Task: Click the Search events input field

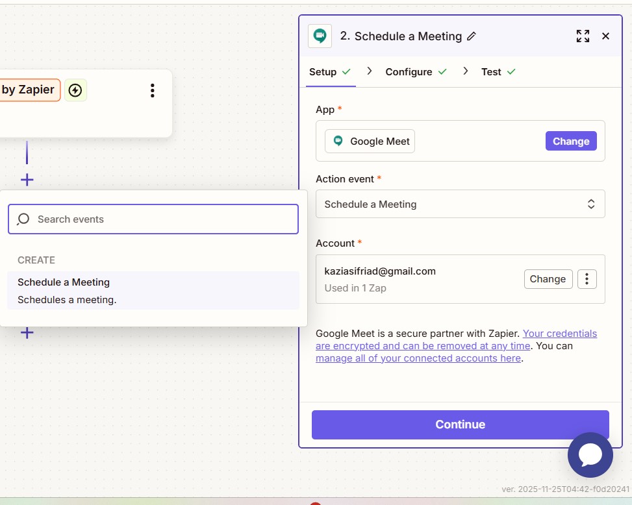Action: click(x=162, y=219)
